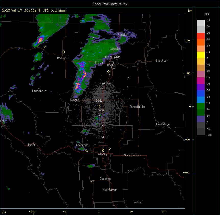Click the 50 km horizontal axis tick label
Viewport: 220px width, 215px height.
131,211
